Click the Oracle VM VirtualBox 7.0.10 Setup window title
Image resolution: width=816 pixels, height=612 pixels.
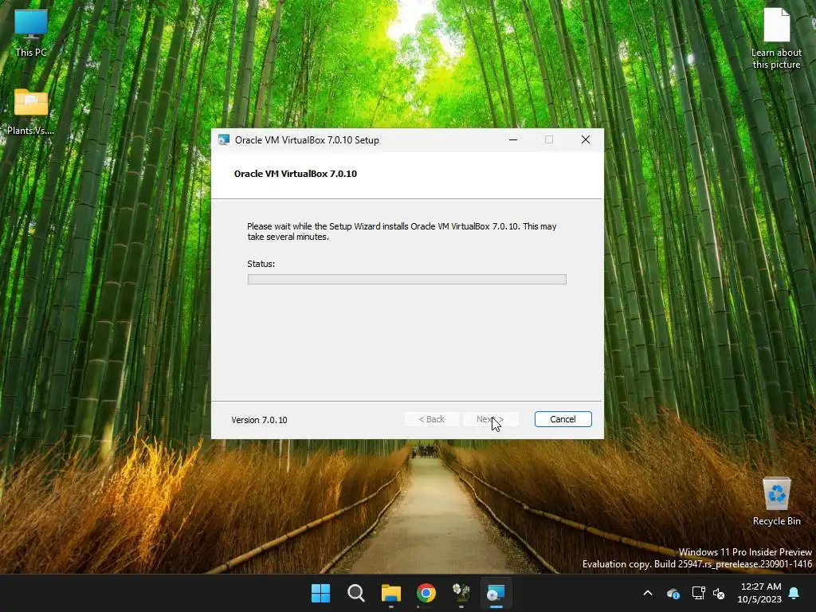pos(307,140)
